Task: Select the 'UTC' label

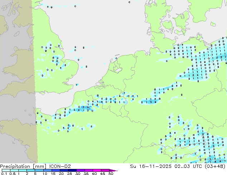Action: [x=198, y=166]
